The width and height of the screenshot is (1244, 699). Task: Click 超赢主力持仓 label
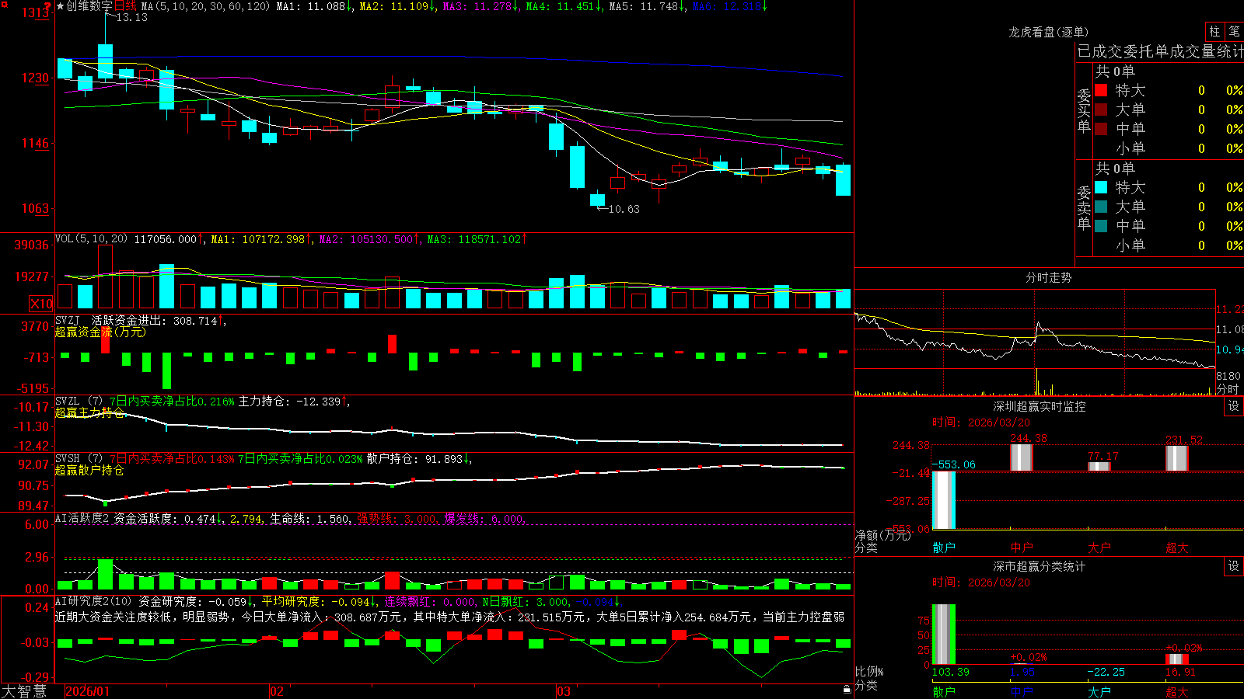click(89, 412)
